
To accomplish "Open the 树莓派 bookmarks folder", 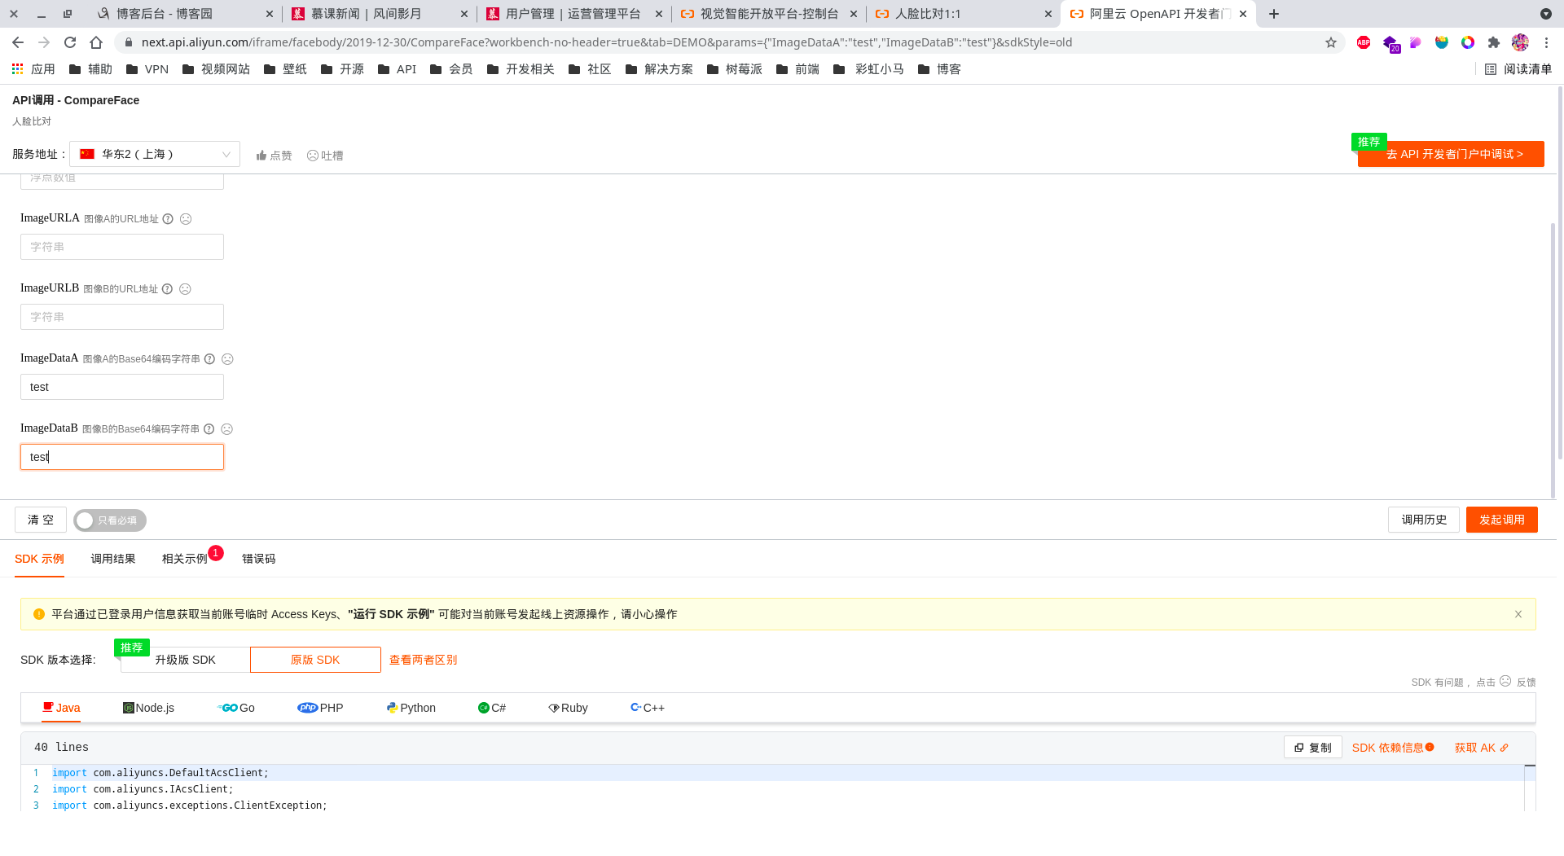I will pos(735,69).
